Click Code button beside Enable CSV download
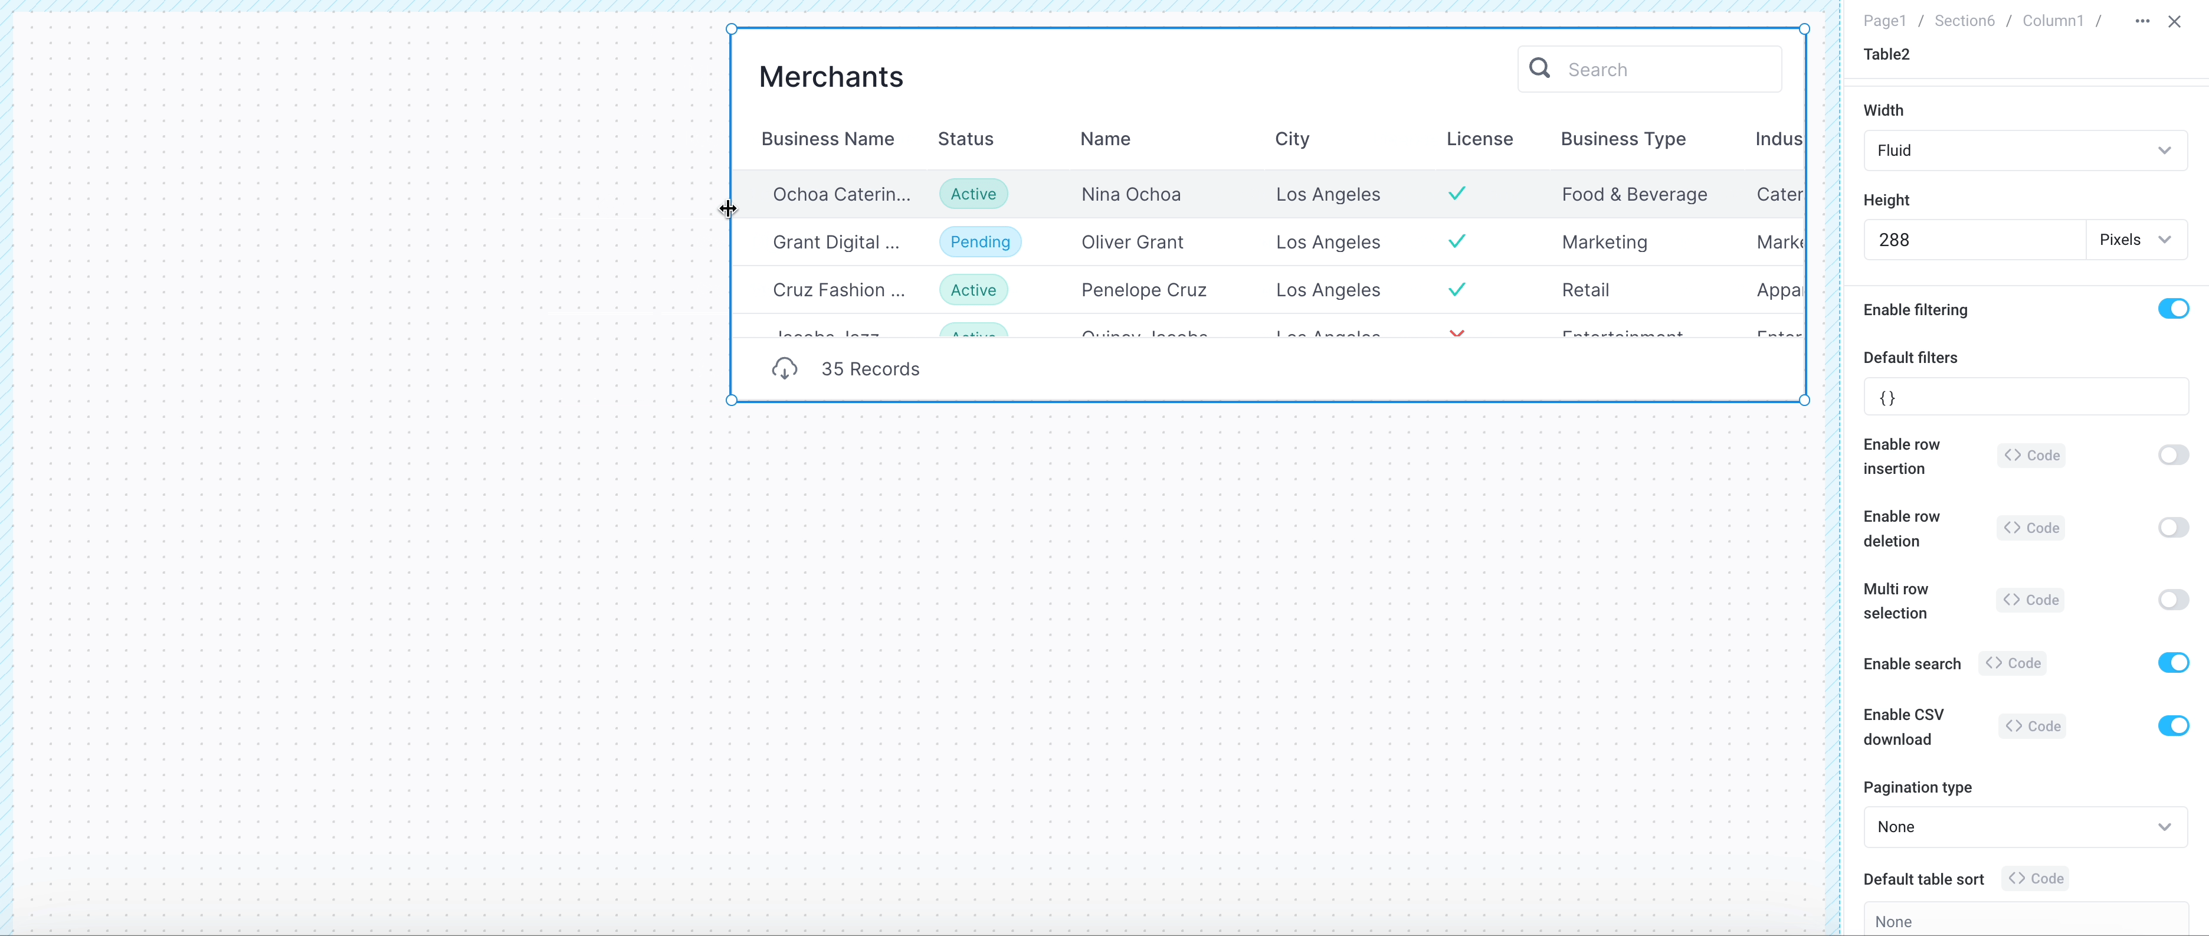 (x=2031, y=726)
